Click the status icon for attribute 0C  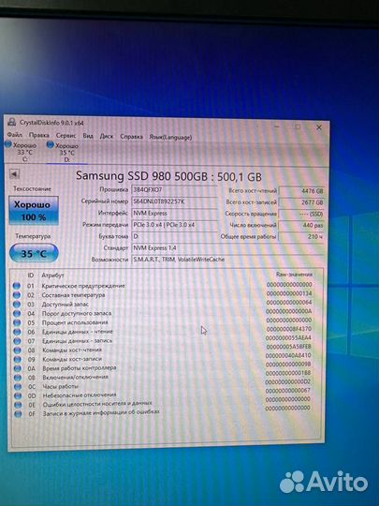click(x=18, y=387)
